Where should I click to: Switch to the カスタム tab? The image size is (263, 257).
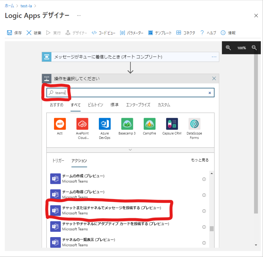tap(164, 105)
